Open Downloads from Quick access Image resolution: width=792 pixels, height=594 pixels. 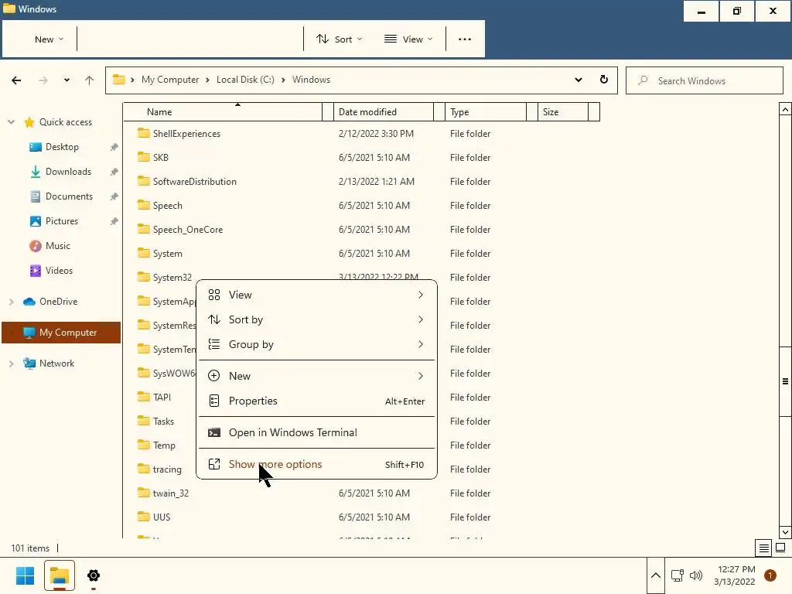[68, 172]
